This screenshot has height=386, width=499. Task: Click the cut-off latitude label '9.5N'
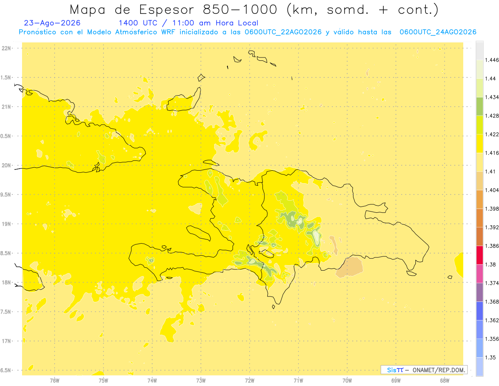point(5,195)
